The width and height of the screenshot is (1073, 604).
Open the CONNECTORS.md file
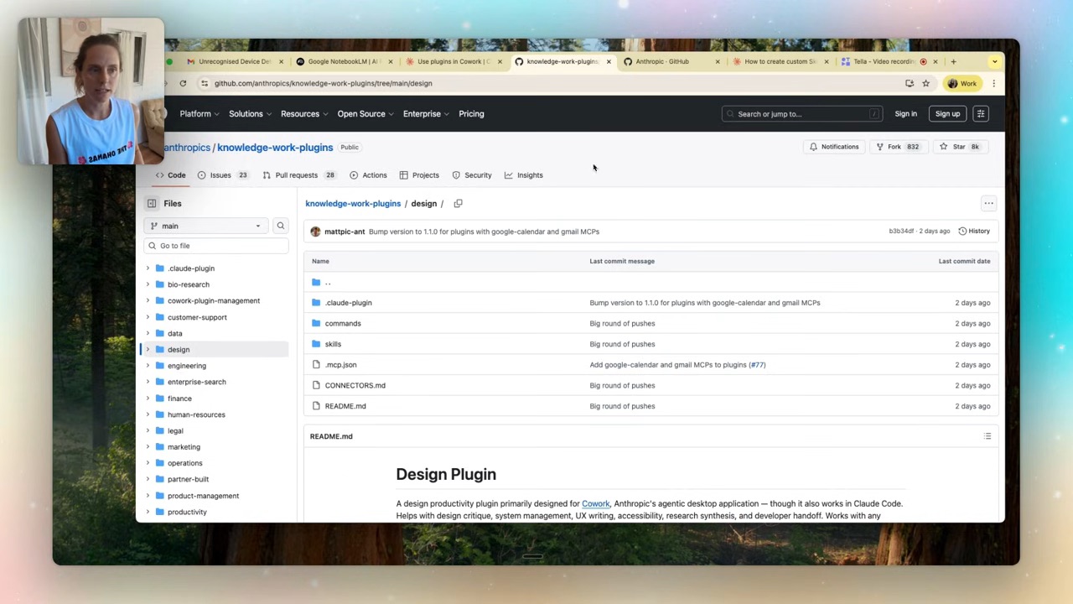(x=355, y=386)
